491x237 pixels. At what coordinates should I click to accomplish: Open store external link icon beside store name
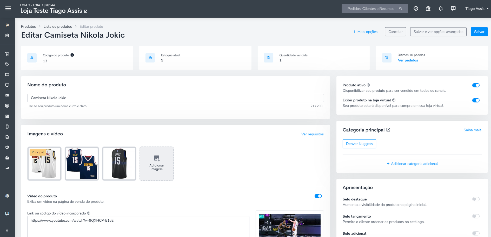coord(86,11)
